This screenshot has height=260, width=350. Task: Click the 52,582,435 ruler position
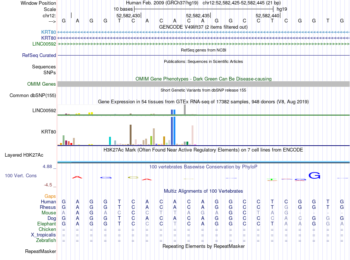(x=198, y=15)
